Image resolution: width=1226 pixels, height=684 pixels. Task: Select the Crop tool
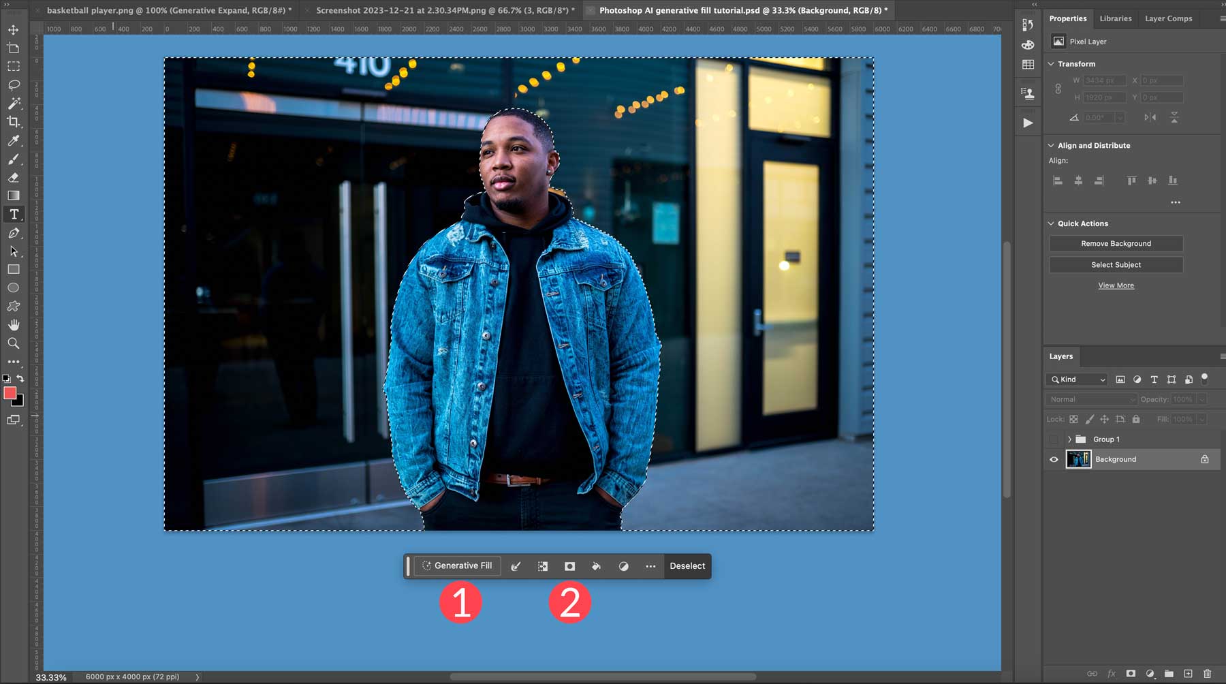(x=14, y=123)
